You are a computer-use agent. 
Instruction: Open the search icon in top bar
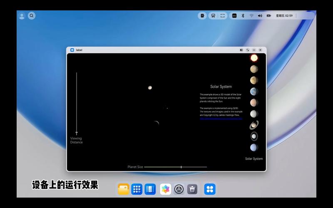pos(32,16)
